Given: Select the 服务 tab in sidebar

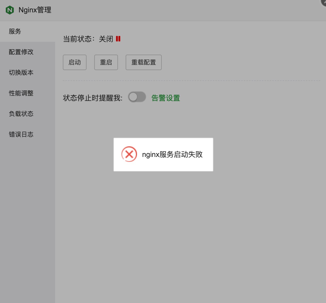Looking at the screenshot, I should (28, 31).
